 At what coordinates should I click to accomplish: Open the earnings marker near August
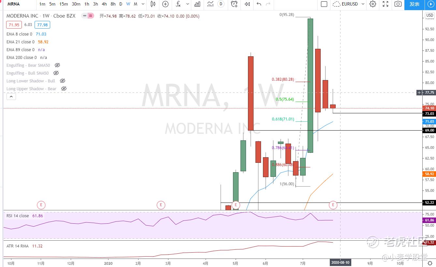[333, 205]
